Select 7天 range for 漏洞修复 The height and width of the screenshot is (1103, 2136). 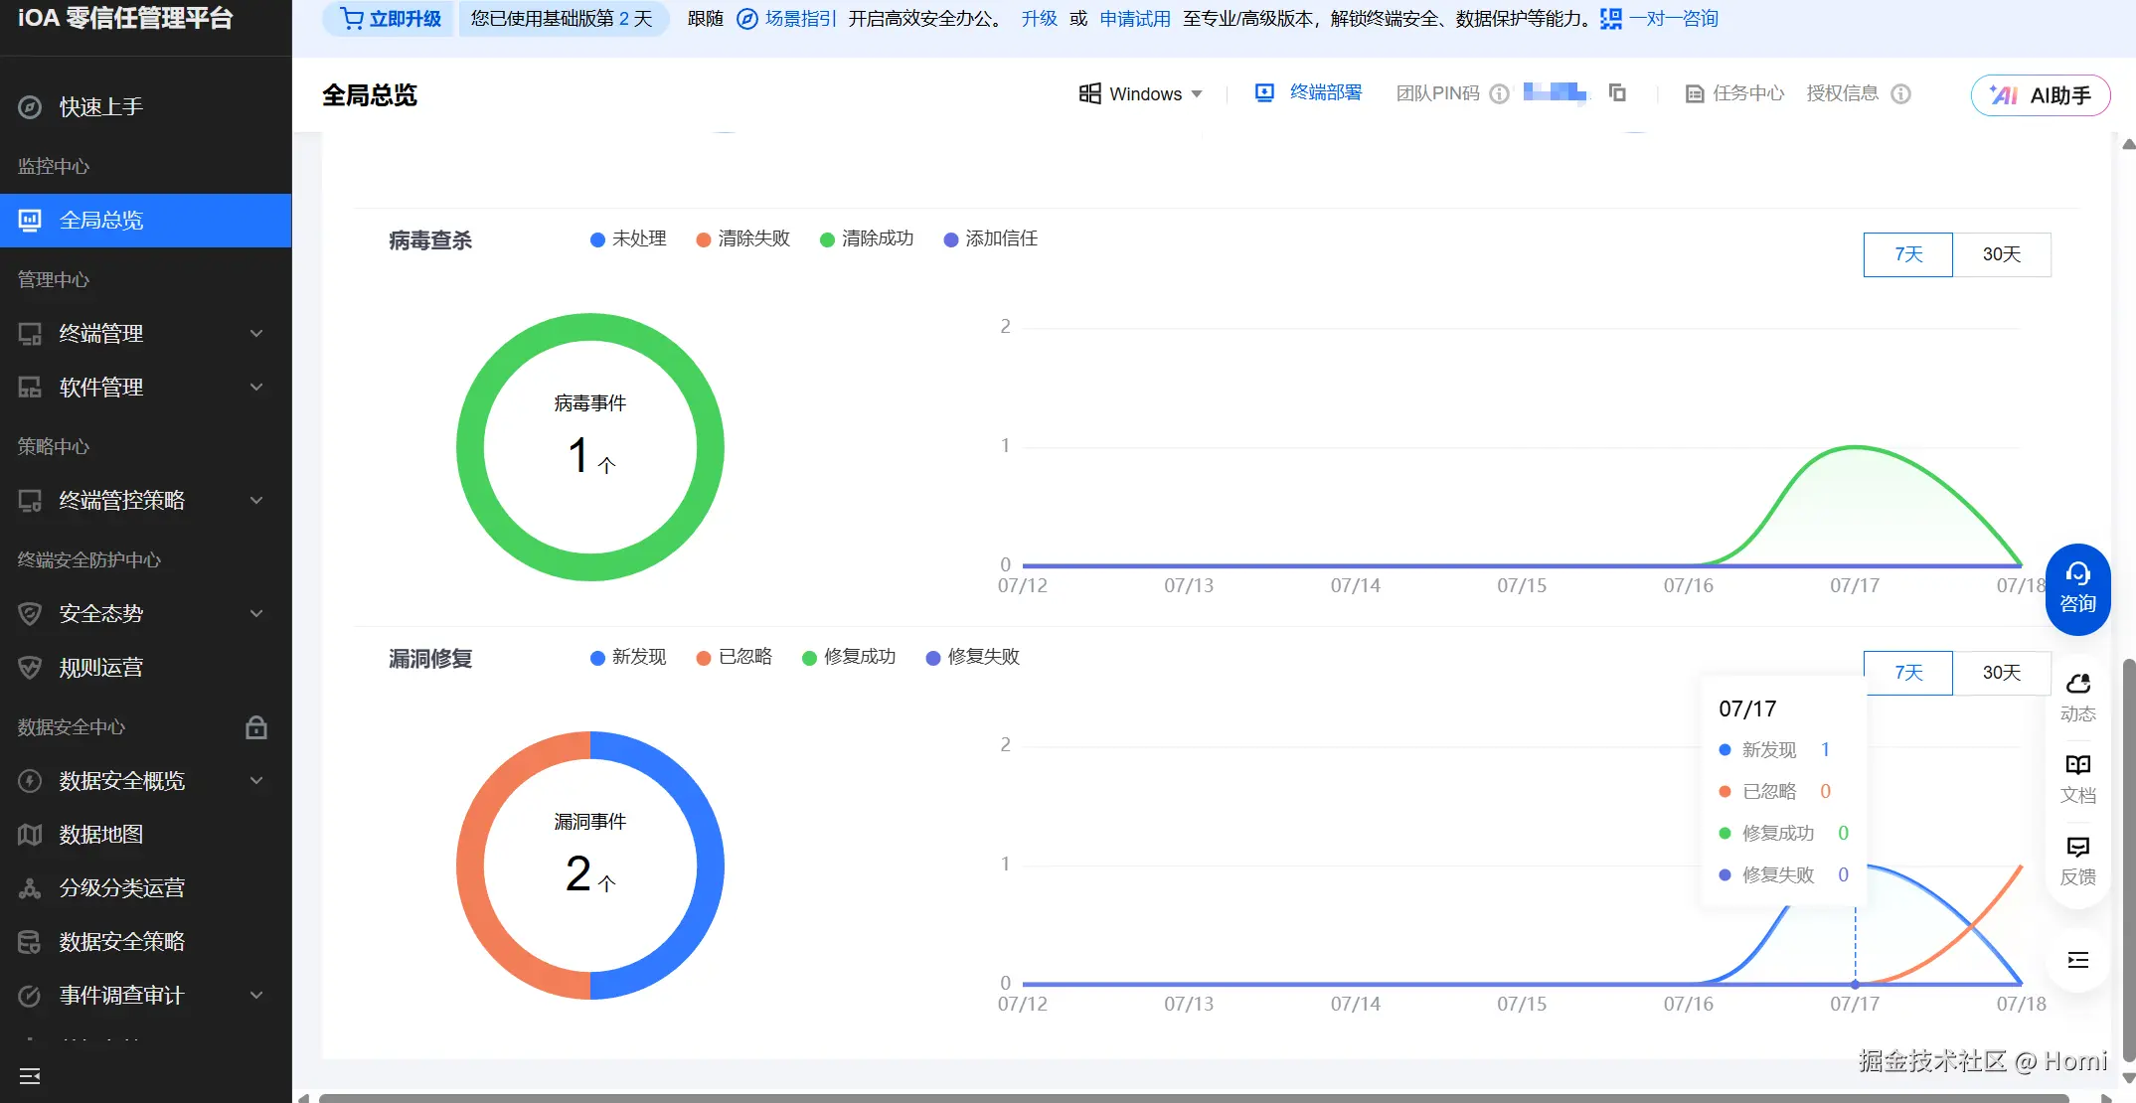coord(1907,673)
